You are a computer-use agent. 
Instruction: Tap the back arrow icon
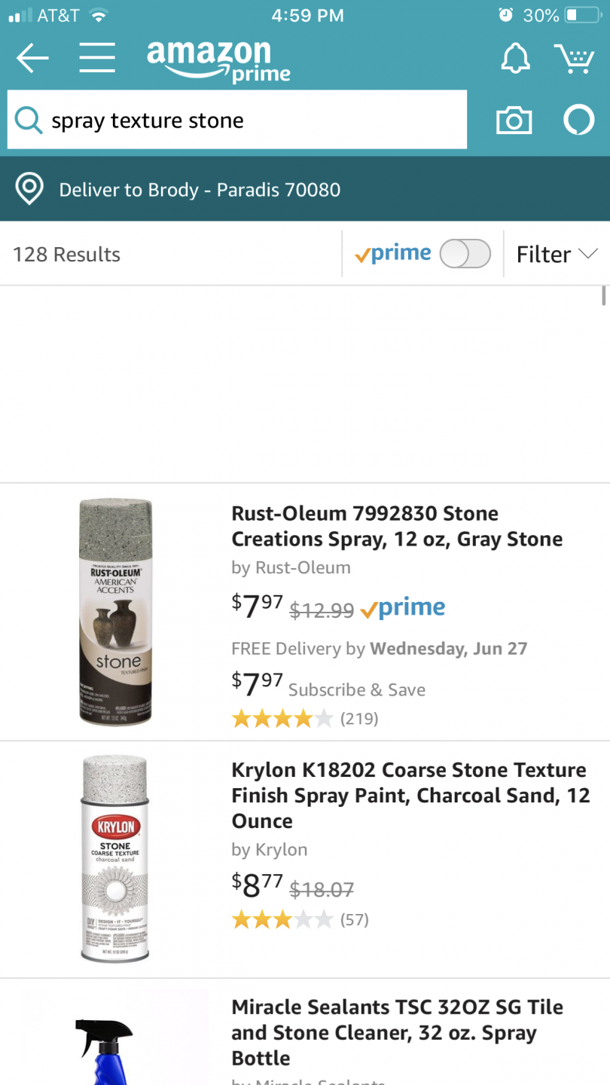click(x=32, y=58)
